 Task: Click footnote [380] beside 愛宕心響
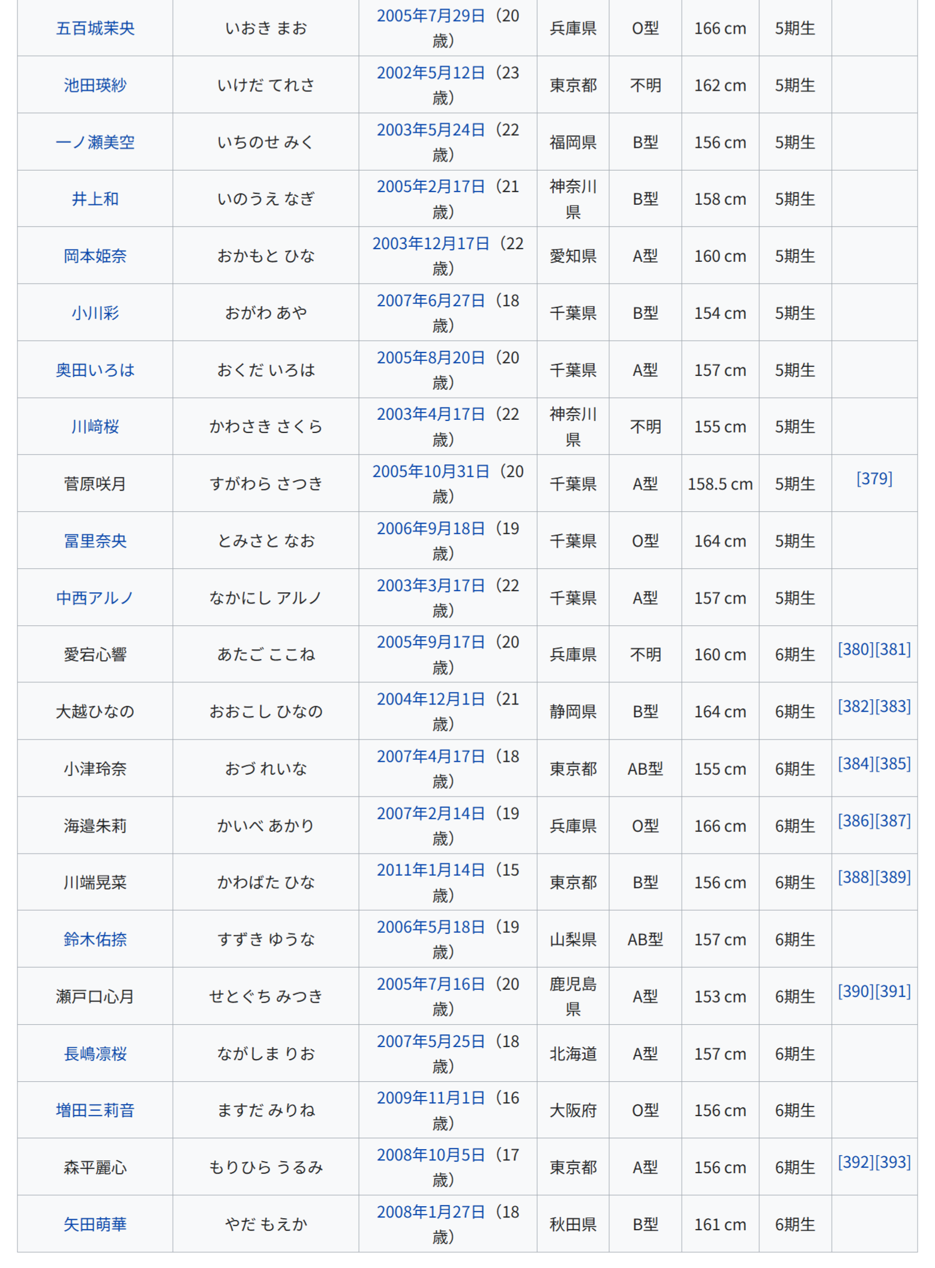click(855, 649)
